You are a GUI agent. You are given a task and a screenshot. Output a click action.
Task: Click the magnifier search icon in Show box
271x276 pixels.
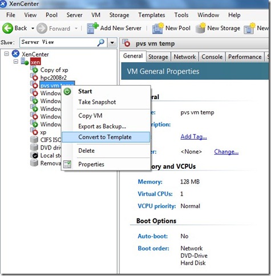(101, 43)
